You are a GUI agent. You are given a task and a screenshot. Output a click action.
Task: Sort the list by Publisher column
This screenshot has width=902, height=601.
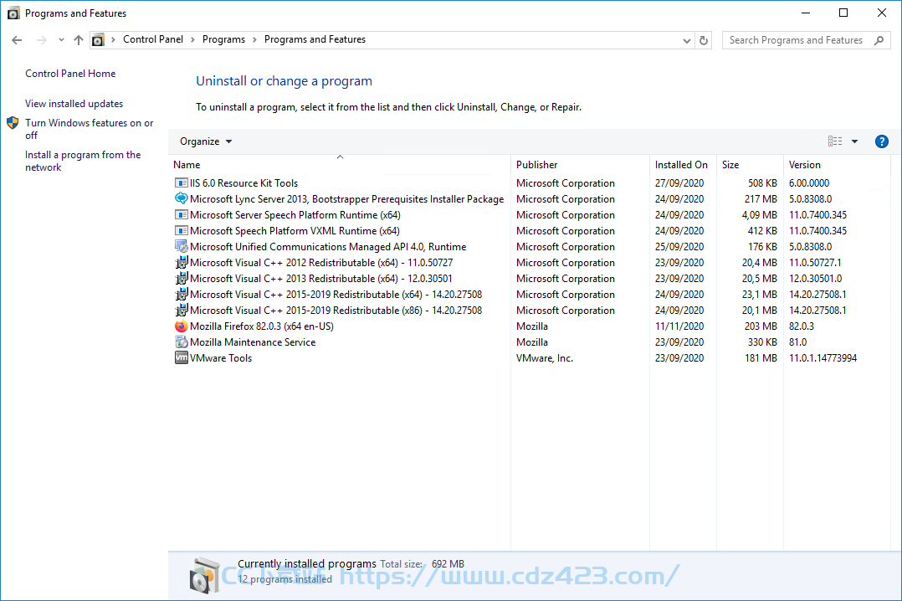pos(580,165)
